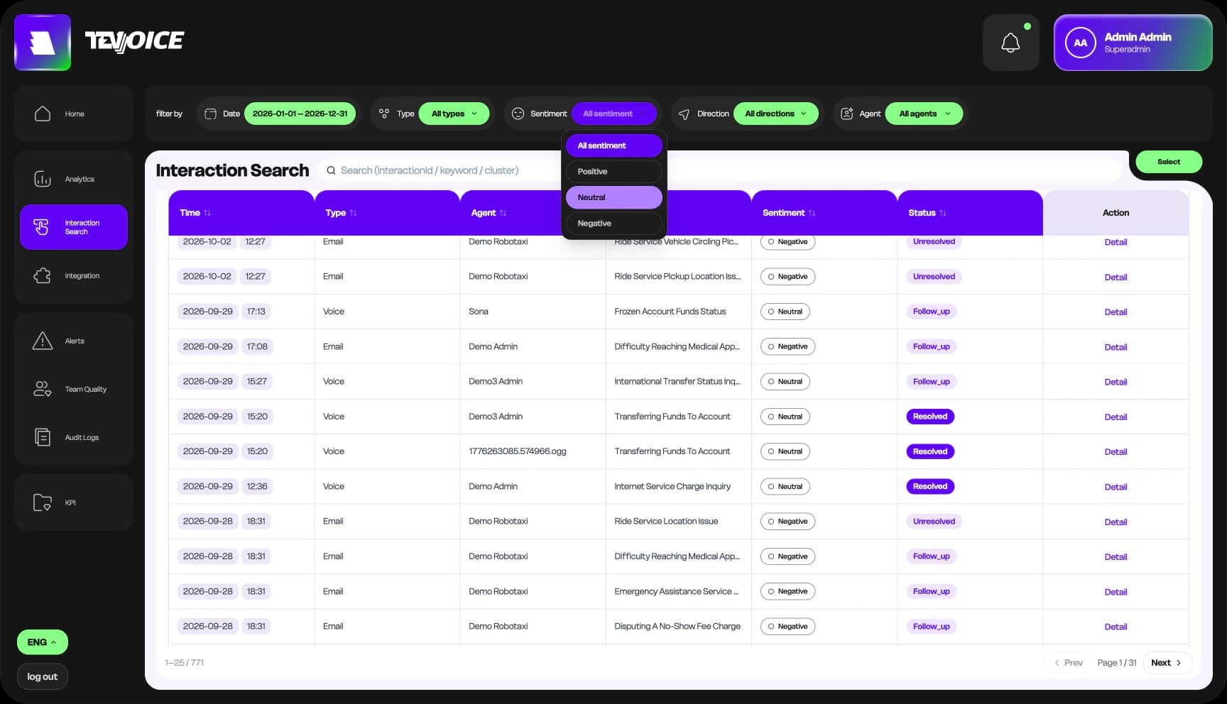
Task: Click the Audit Logs document icon
Action: tap(43, 437)
